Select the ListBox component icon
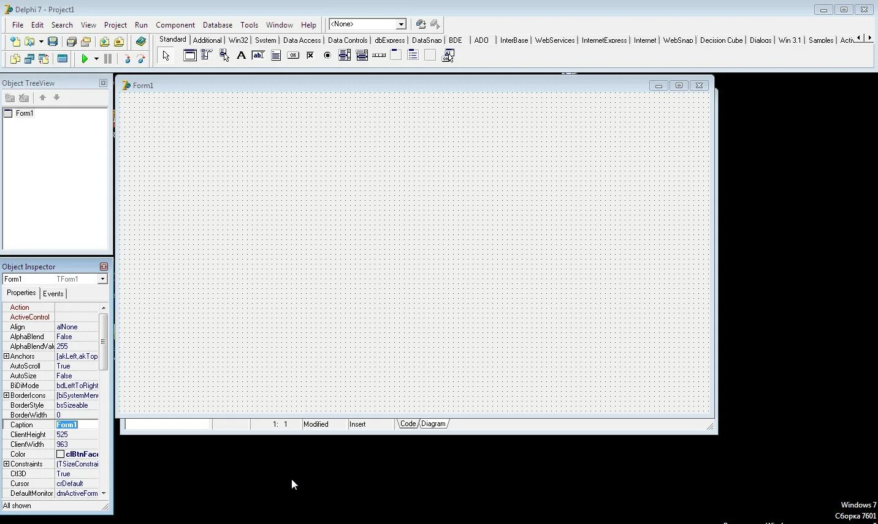 (x=345, y=55)
